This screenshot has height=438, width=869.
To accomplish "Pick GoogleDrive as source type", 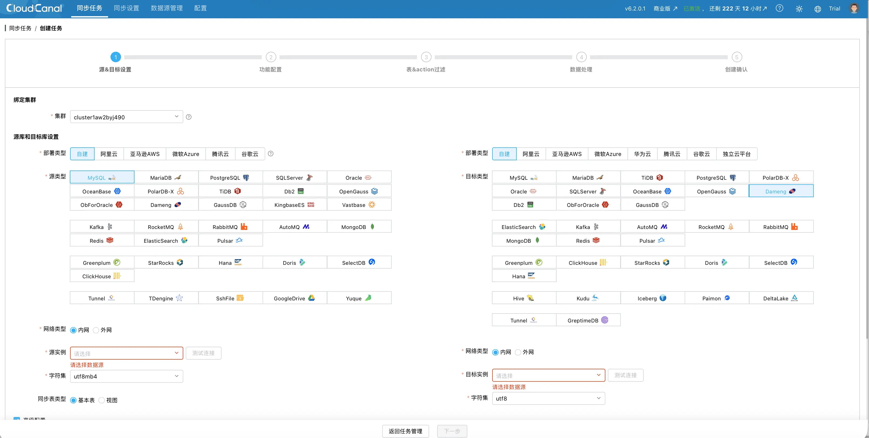I will click(x=295, y=298).
